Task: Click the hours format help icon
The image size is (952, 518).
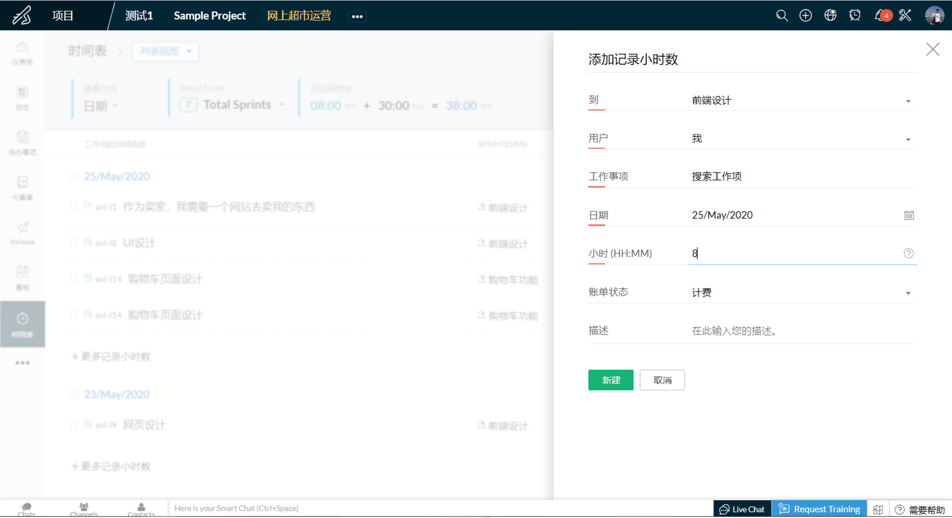Action: point(908,254)
